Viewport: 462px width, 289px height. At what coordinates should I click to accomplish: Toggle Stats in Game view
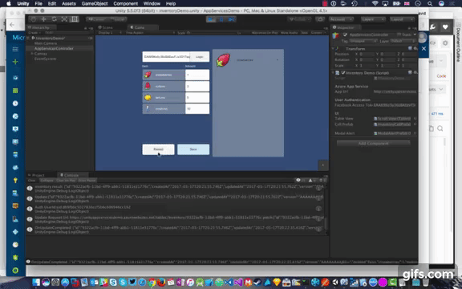coord(304,33)
